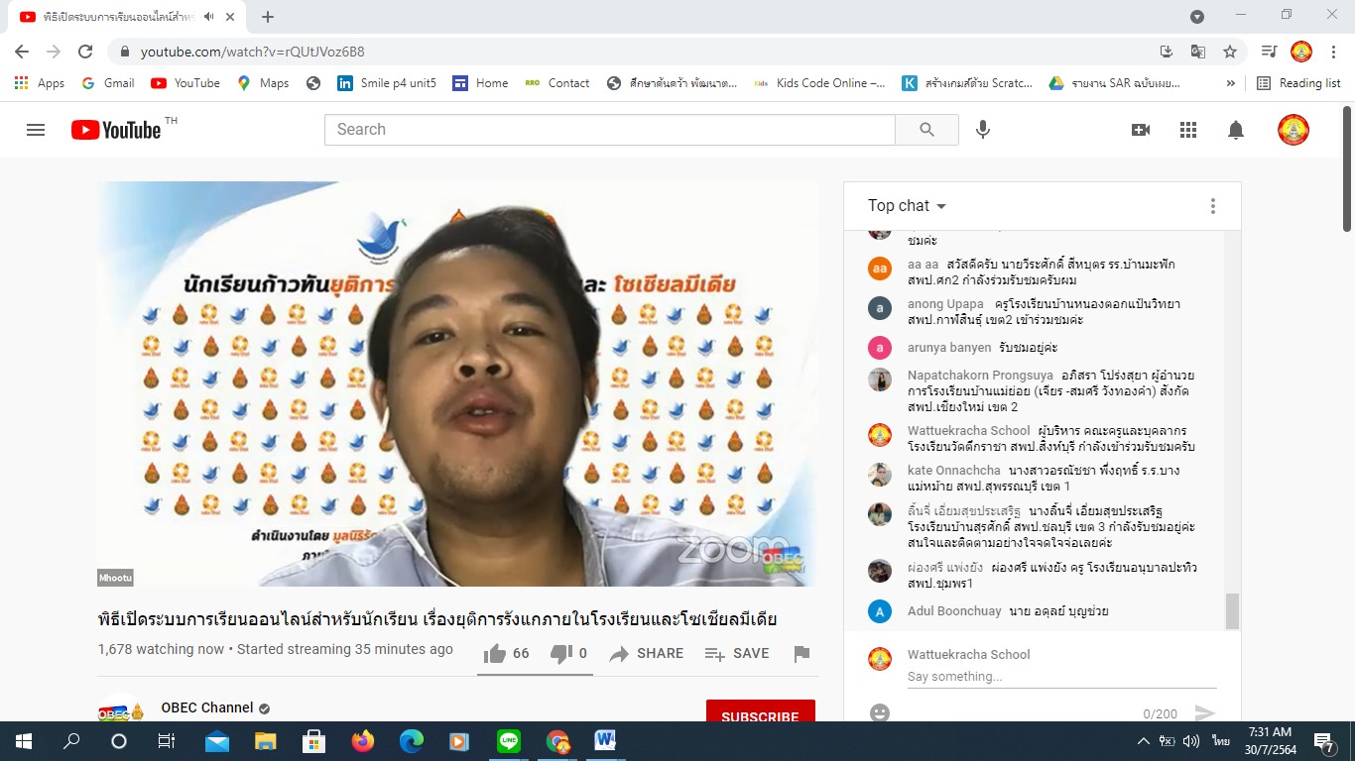1355x761 pixels.
Task: Install app icon in address bar
Action: point(1167,52)
